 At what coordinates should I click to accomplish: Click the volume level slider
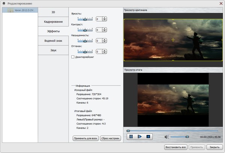point(179,137)
